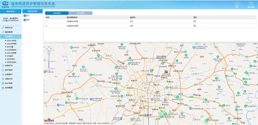Click the 系统管理 gear icon

3,88
